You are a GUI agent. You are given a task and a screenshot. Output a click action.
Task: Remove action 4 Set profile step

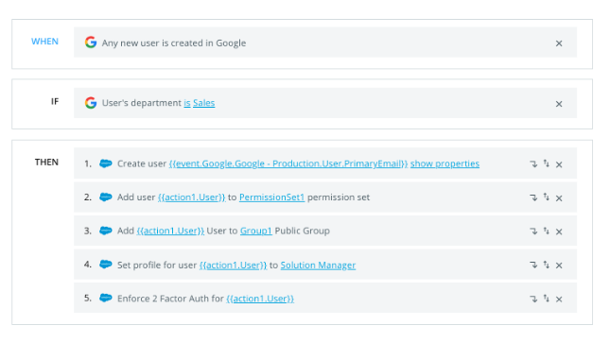pyautogui.click(x=559, y=266)
